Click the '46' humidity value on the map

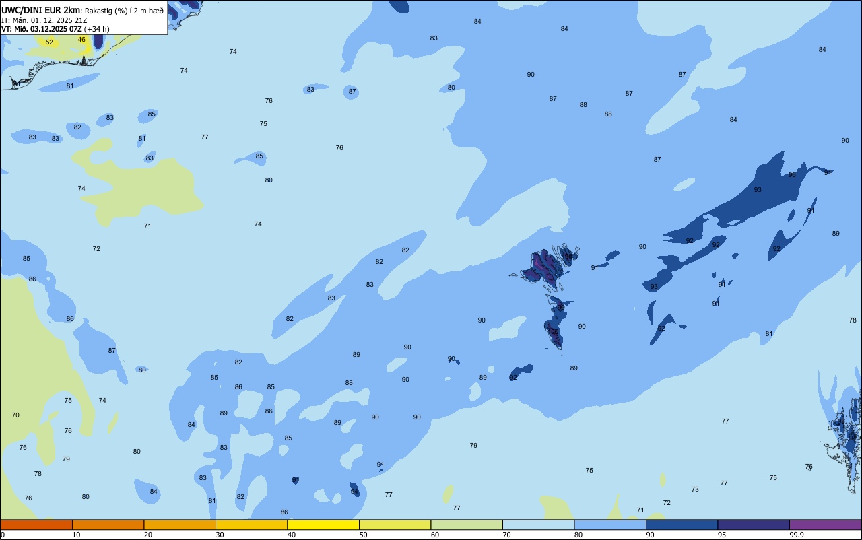(81, 40)
